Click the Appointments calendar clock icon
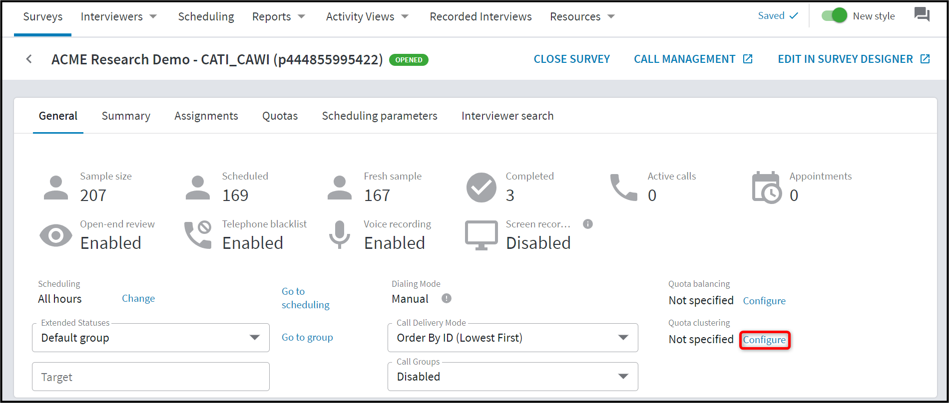The height and width of the screenshot is (403, 949). pos(767,188)
